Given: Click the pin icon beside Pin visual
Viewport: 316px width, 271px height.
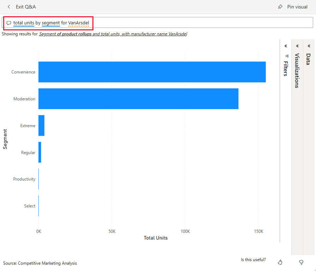Looking at the screenshot, I should (280, 7).
